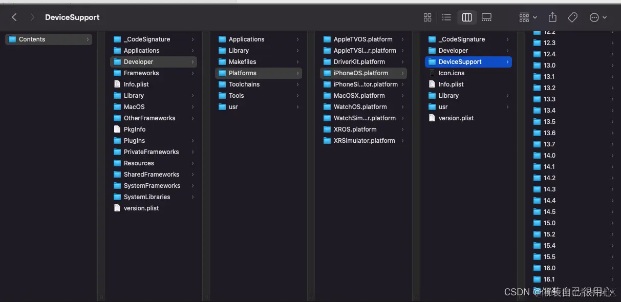
Task: Select the Info.plist file icon in second column
Action: pyautogui.click(x=117, y=84)
